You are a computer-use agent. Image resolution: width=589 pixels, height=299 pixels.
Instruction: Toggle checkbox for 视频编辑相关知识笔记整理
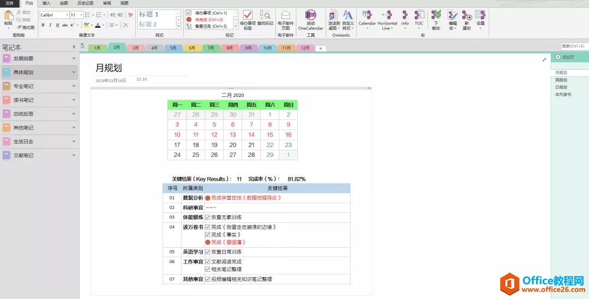point(207,279)
